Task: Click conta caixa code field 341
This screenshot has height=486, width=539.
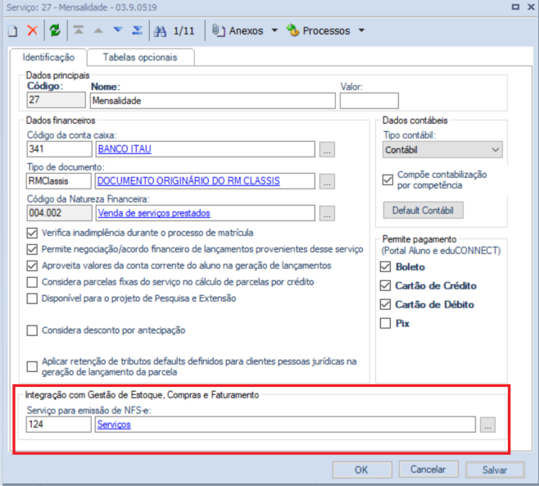Action: click(x=59, y=149)
